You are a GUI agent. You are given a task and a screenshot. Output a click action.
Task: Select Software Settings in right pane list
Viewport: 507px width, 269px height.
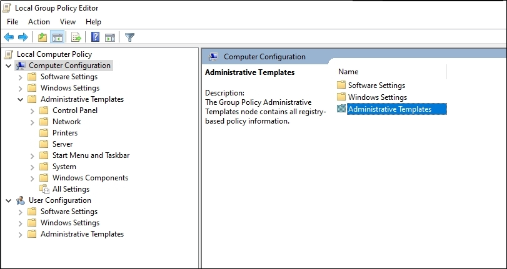pos(377,86)
